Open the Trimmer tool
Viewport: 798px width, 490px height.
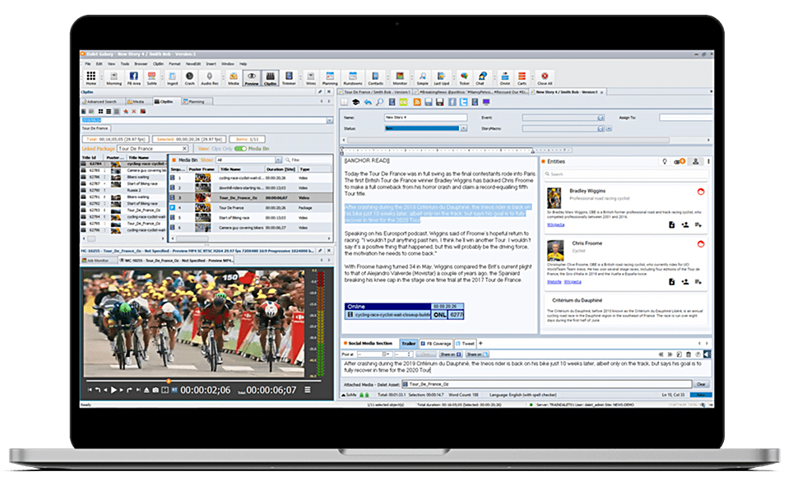[x=289, y=78]
